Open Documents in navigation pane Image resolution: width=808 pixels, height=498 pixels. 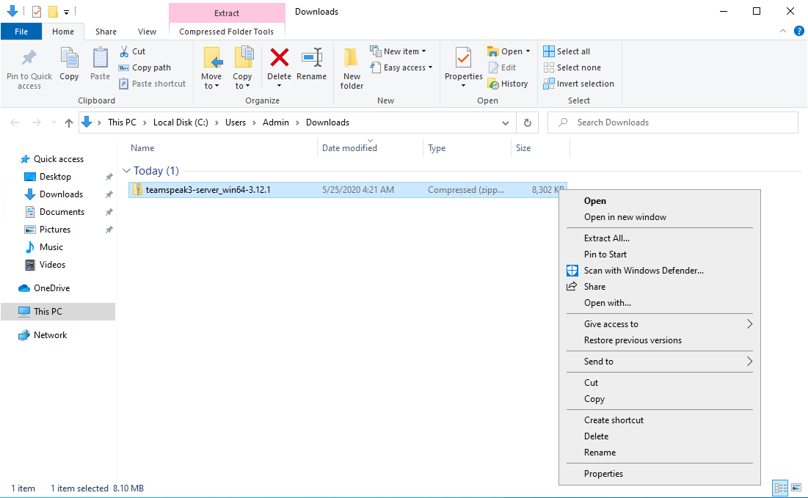click(62, 212)
